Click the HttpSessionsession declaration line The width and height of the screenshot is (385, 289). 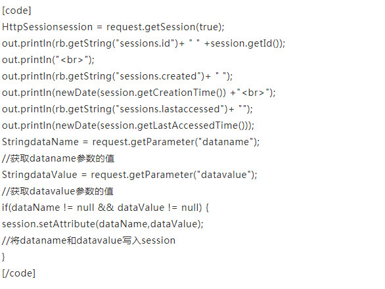pos(113,27)
